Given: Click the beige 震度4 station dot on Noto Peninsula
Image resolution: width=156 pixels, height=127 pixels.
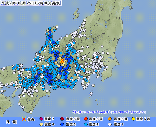Looking at the screenshot, I should point(48,30).
